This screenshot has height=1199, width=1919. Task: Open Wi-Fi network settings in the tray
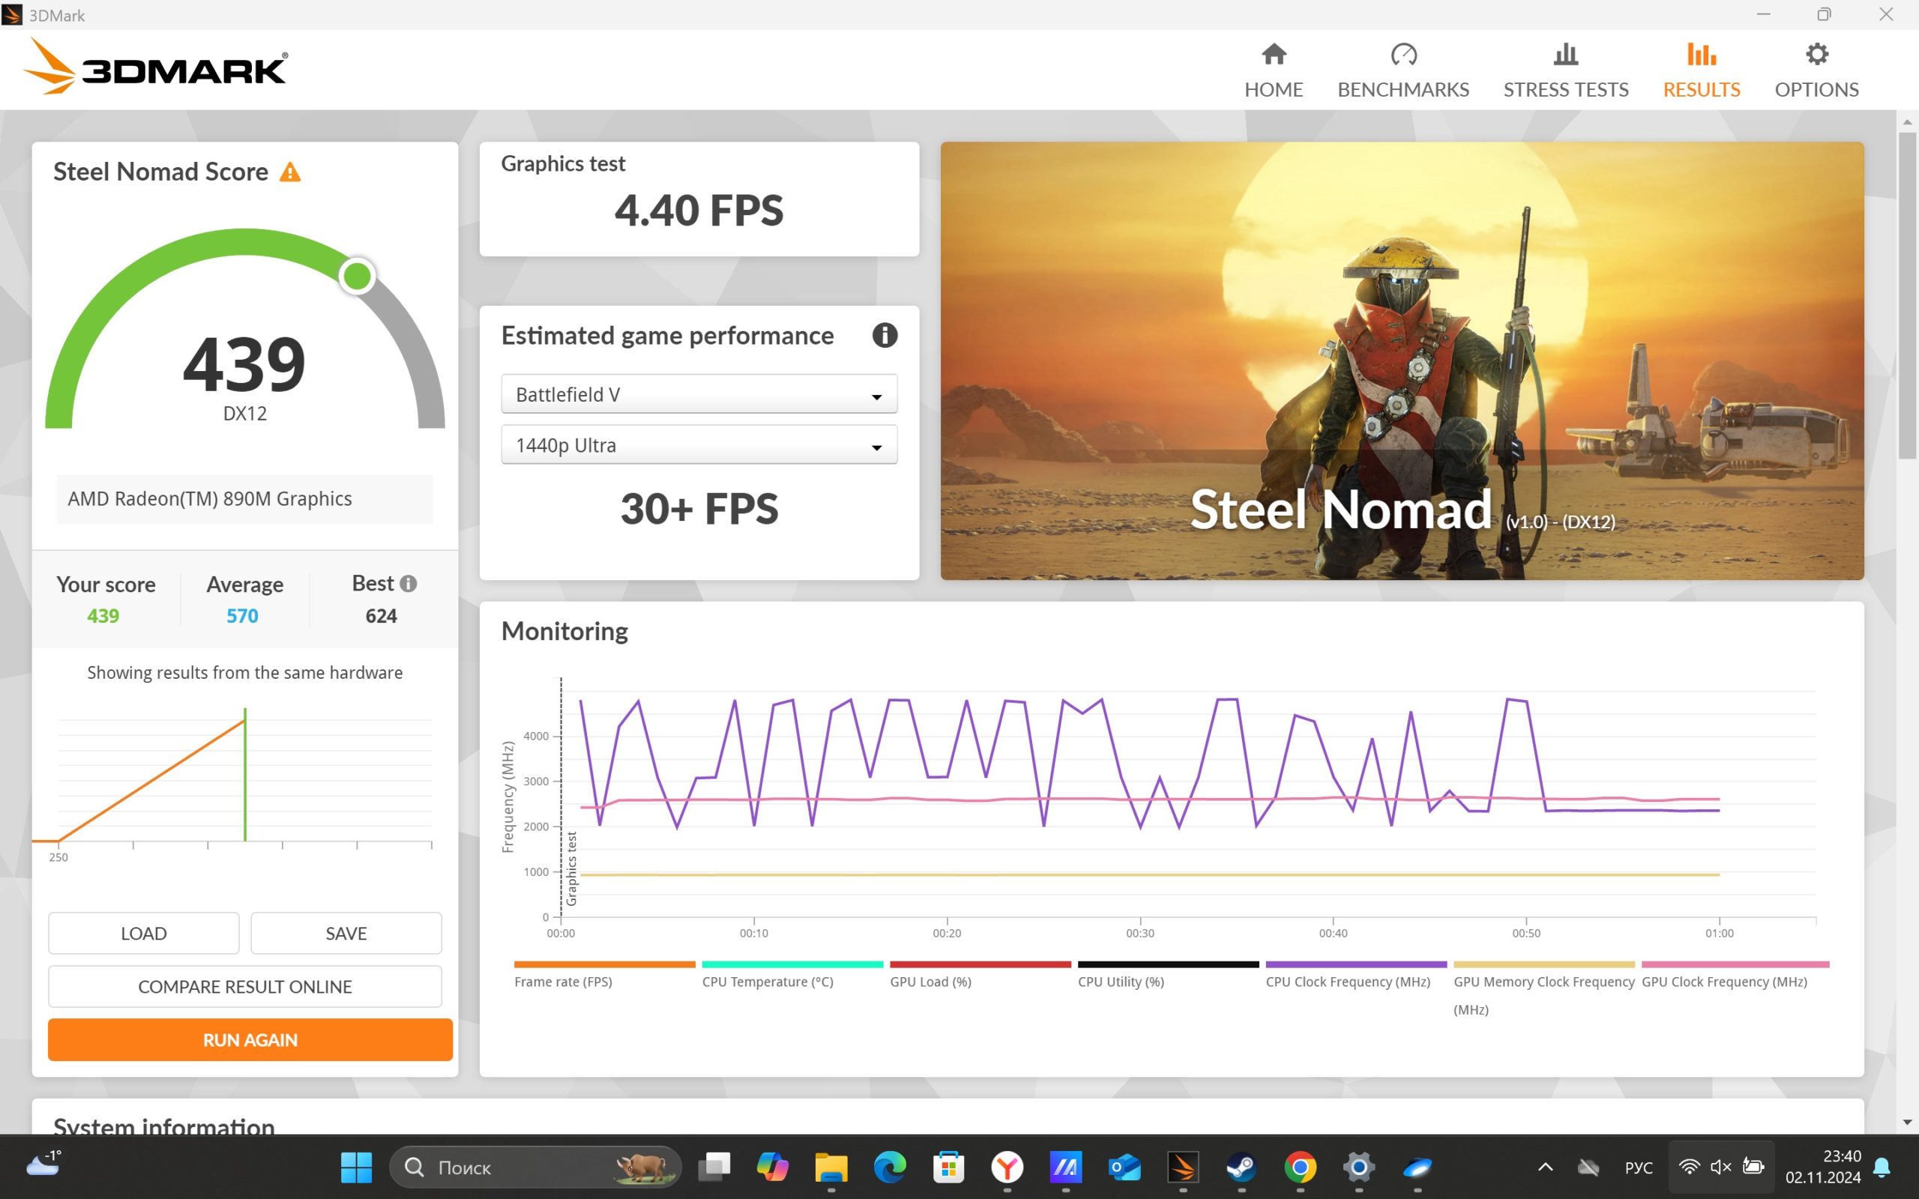(1689, 1168)
